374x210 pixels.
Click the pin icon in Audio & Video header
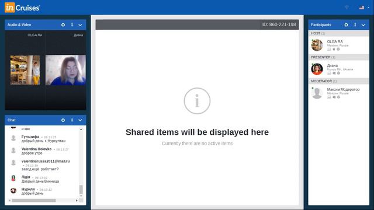[x=72, y=24]
